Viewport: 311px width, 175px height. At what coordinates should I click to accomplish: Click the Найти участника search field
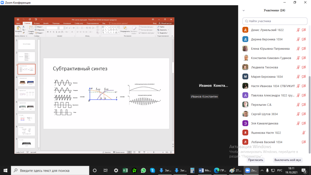(x=275, y=21)
